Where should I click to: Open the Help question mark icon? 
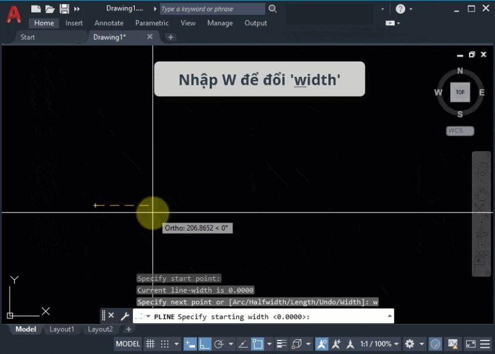[400, 9]
